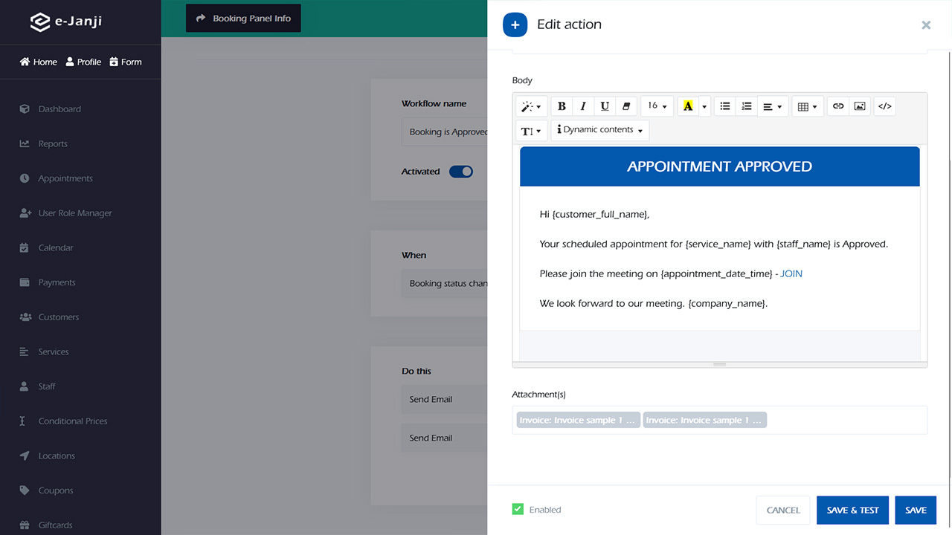The width and height of the screenshot is (952, 535).
Task: Switch to HTML code view
Action: pos(884,106)
